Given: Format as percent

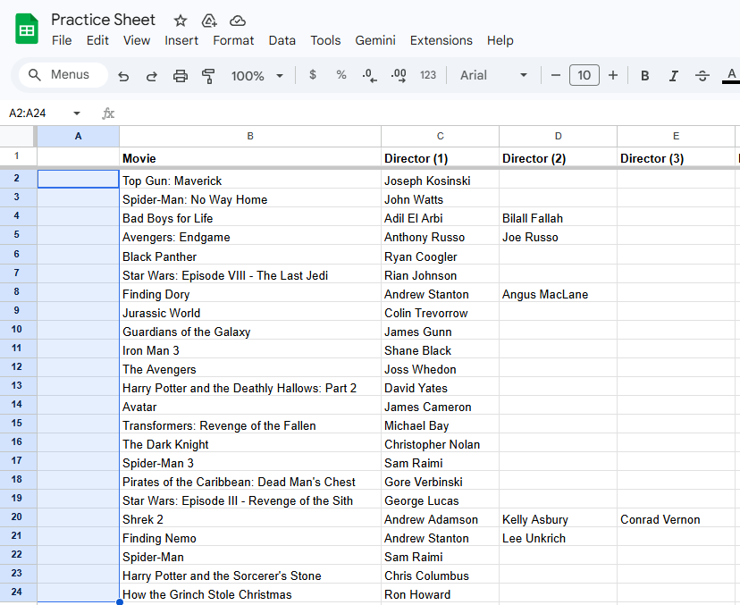Looking at the screenshot, I should pyautogui.click(x=341, y=75).
